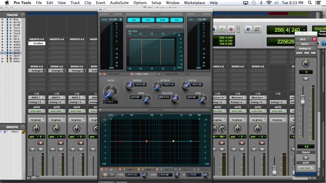The width and height of the screenshot is (326, 183).
Task: Toggle the LF band power button
Action: pyautogui.click(x=101, y=170)
